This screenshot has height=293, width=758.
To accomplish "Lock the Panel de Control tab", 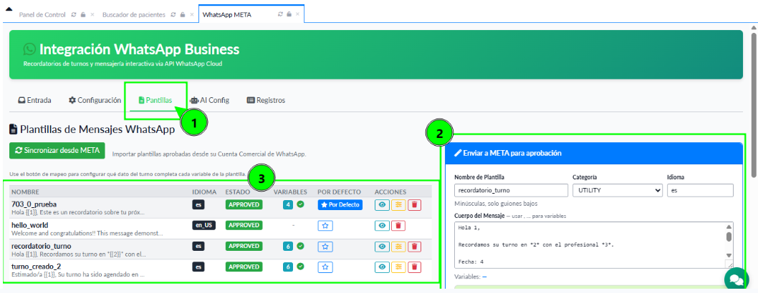I will coord(83,14).
